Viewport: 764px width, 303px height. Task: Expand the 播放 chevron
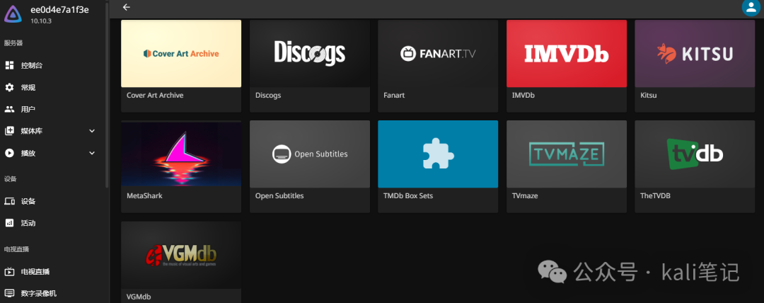pyautogui.click(x=92, y=153)
